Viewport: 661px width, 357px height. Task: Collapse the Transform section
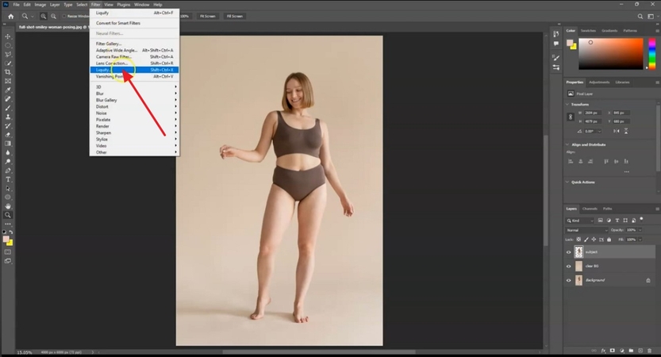click(567, 104)
